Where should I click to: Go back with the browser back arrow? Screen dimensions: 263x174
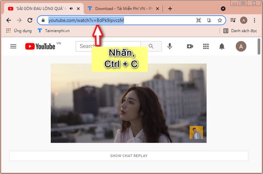9,20
